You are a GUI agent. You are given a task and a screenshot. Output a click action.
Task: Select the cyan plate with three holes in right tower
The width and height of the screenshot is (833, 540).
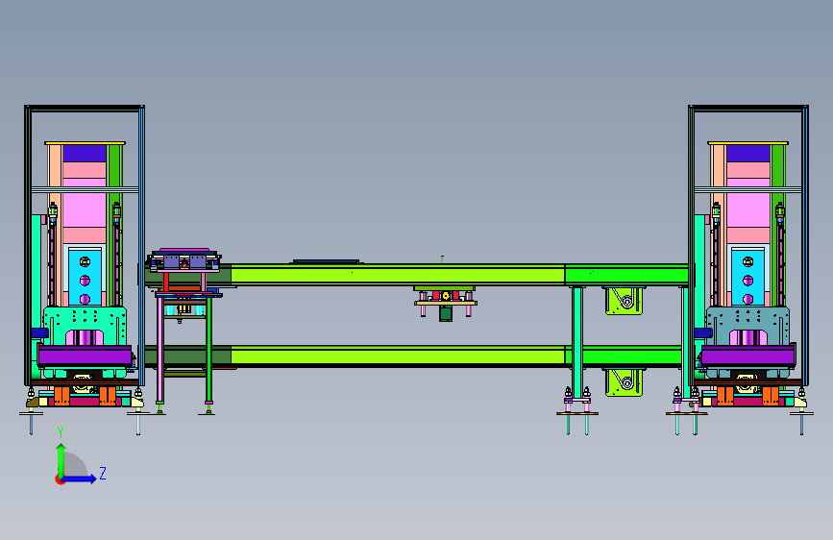[748, 277]
